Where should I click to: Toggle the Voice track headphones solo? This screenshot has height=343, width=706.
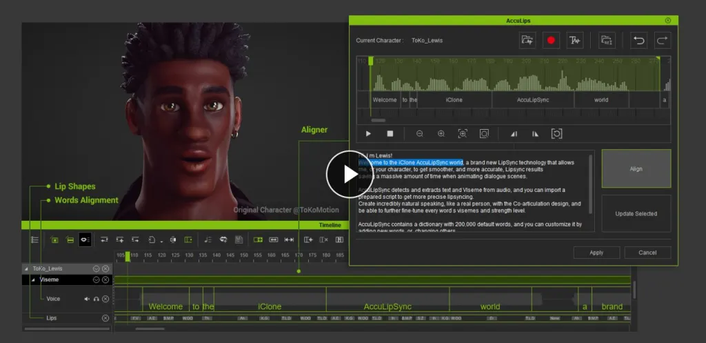pos(96,299)
